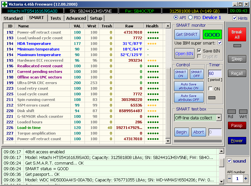
Task: Click the Open BIN button
Action: pos(184,53)
